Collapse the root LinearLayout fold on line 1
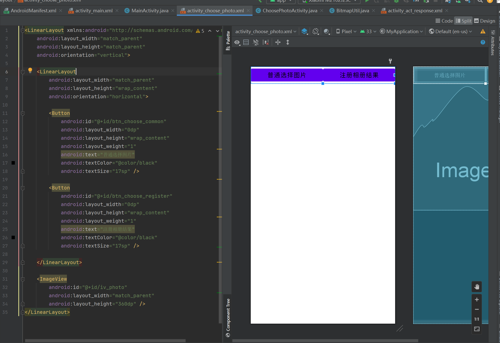This screenshot has height=343, width=500. (x=23, y=30)
